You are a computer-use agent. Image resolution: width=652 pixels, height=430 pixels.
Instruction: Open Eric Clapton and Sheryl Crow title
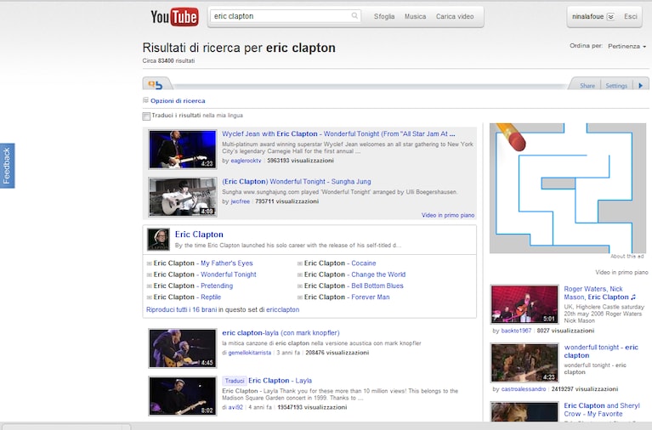point(602,410)
